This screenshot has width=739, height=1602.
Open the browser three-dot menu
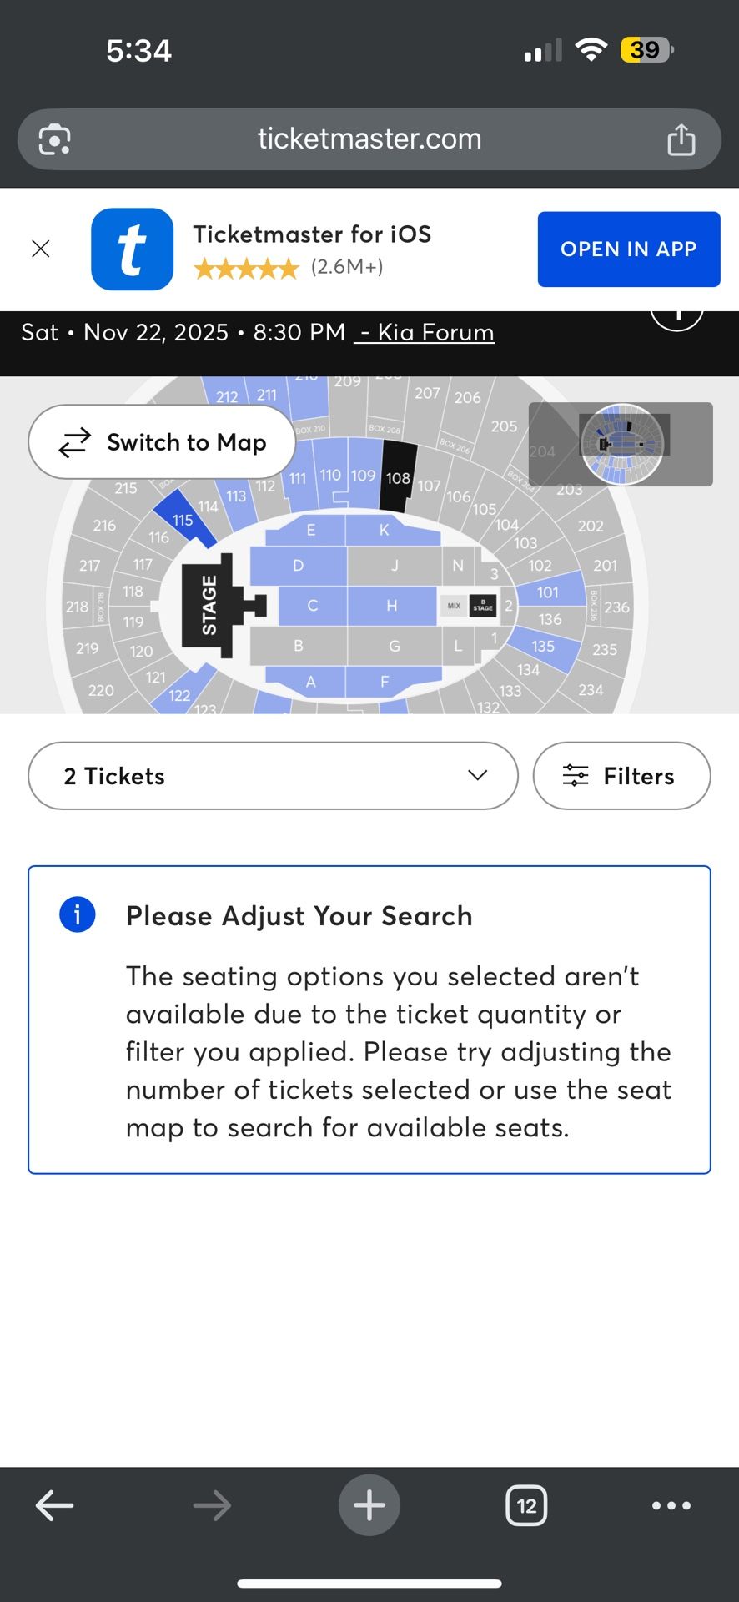click(x=671, y=1505)
